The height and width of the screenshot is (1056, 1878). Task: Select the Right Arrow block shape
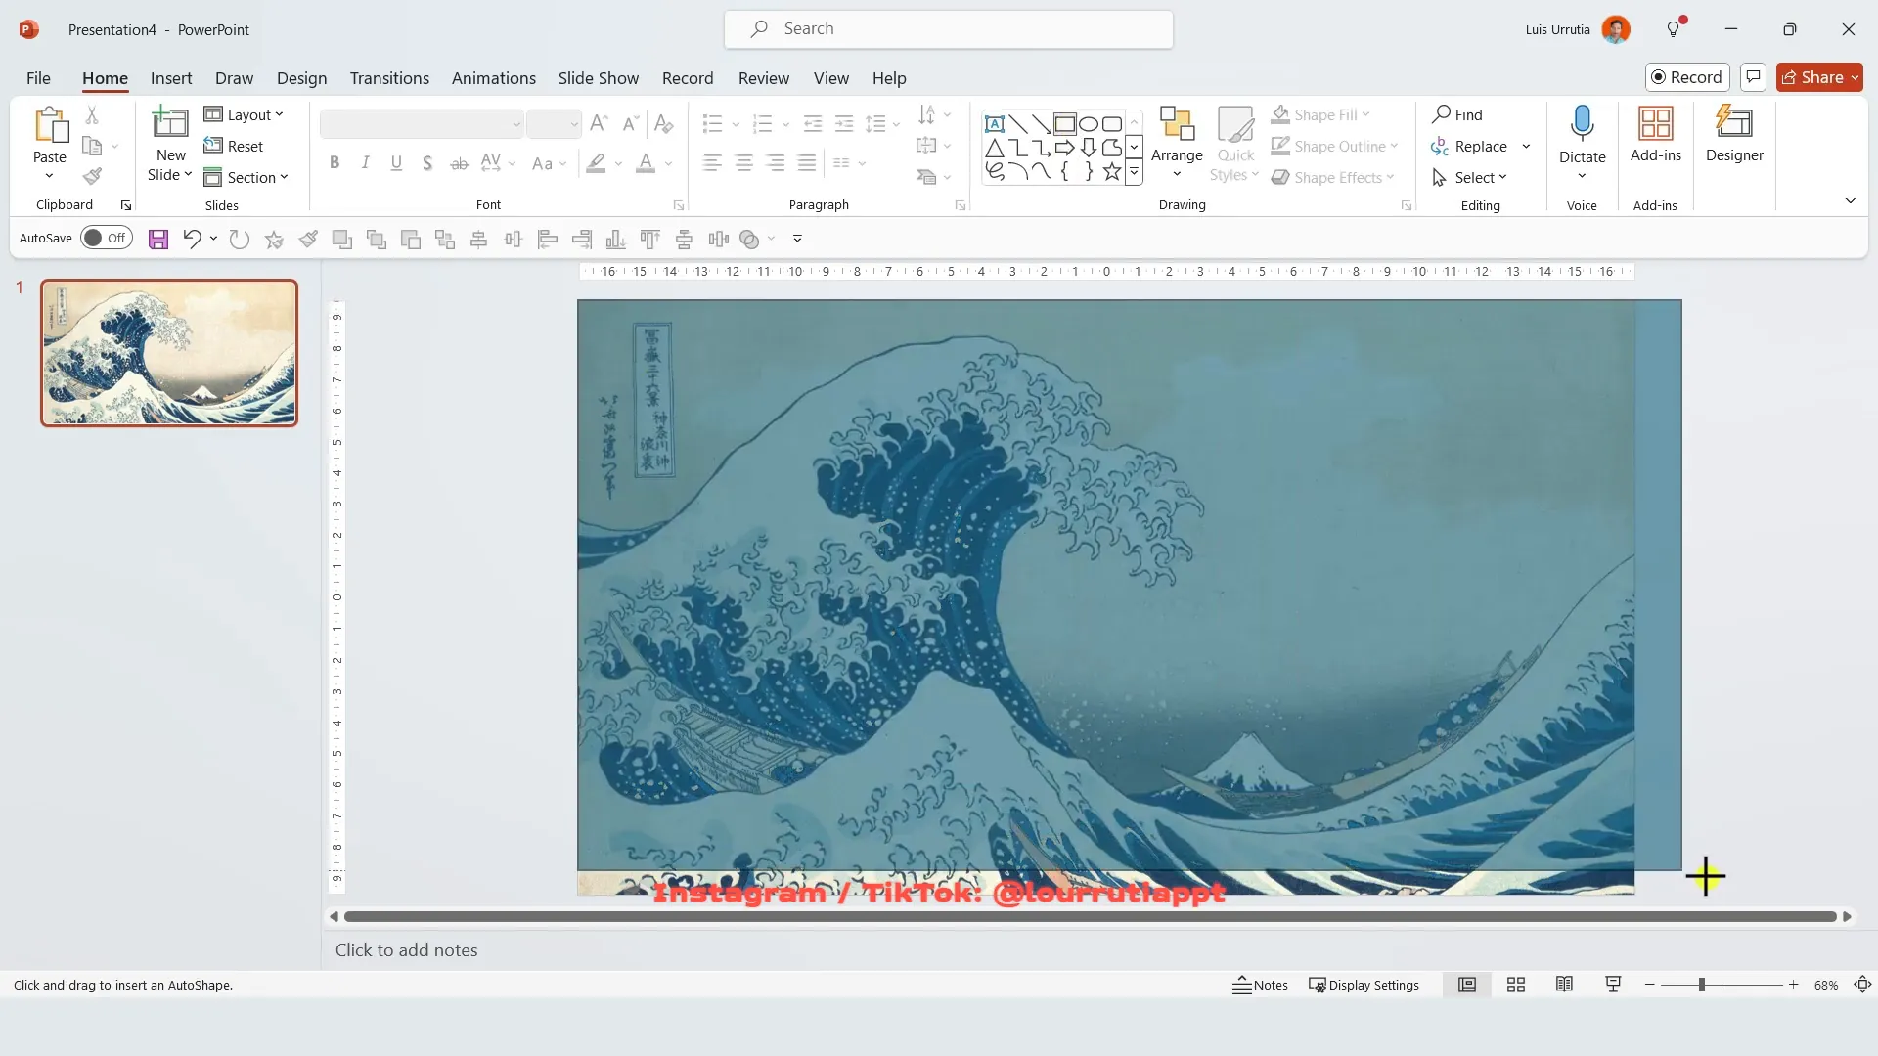pyautogui.click(x=1065, y=148)
